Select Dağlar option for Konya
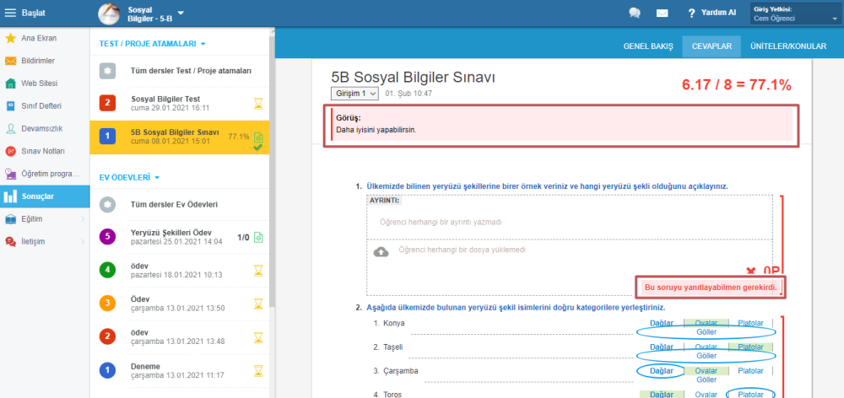The height and width of the screenshot is (398, 844). [662, 323]
